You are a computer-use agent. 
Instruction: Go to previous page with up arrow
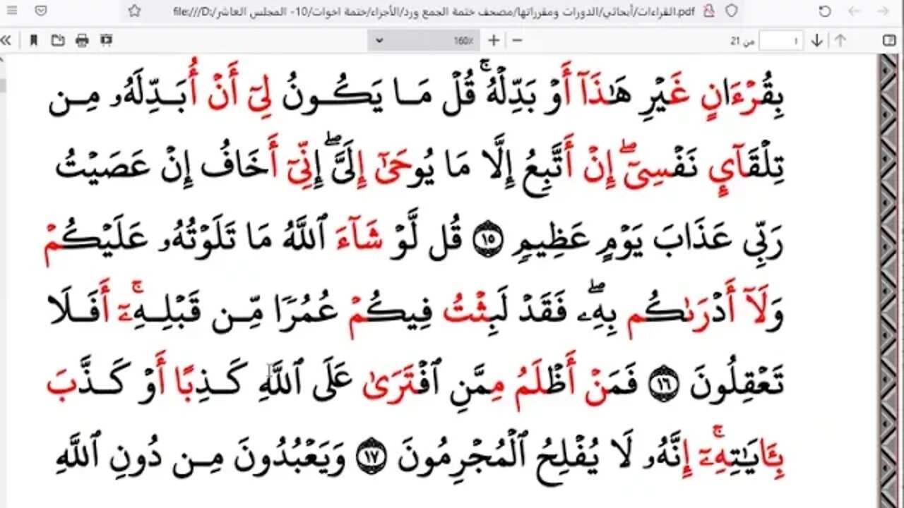[840, 40]
